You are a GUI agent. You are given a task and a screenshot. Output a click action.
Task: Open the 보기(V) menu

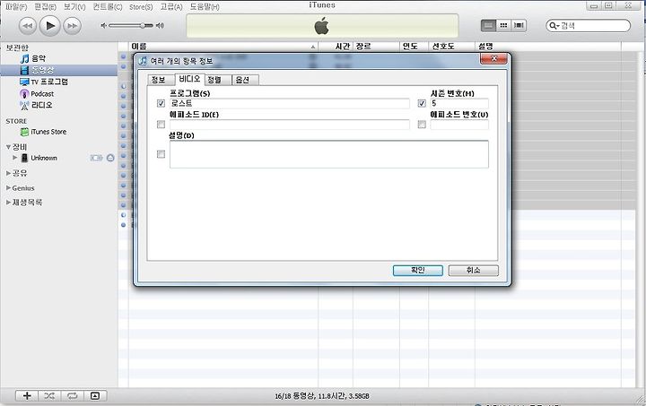tap(74, 7)
